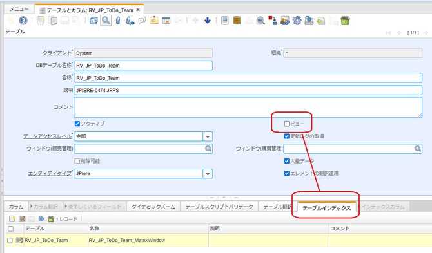
Task: Click the 説明 grid column header
Action: (269, 229)
